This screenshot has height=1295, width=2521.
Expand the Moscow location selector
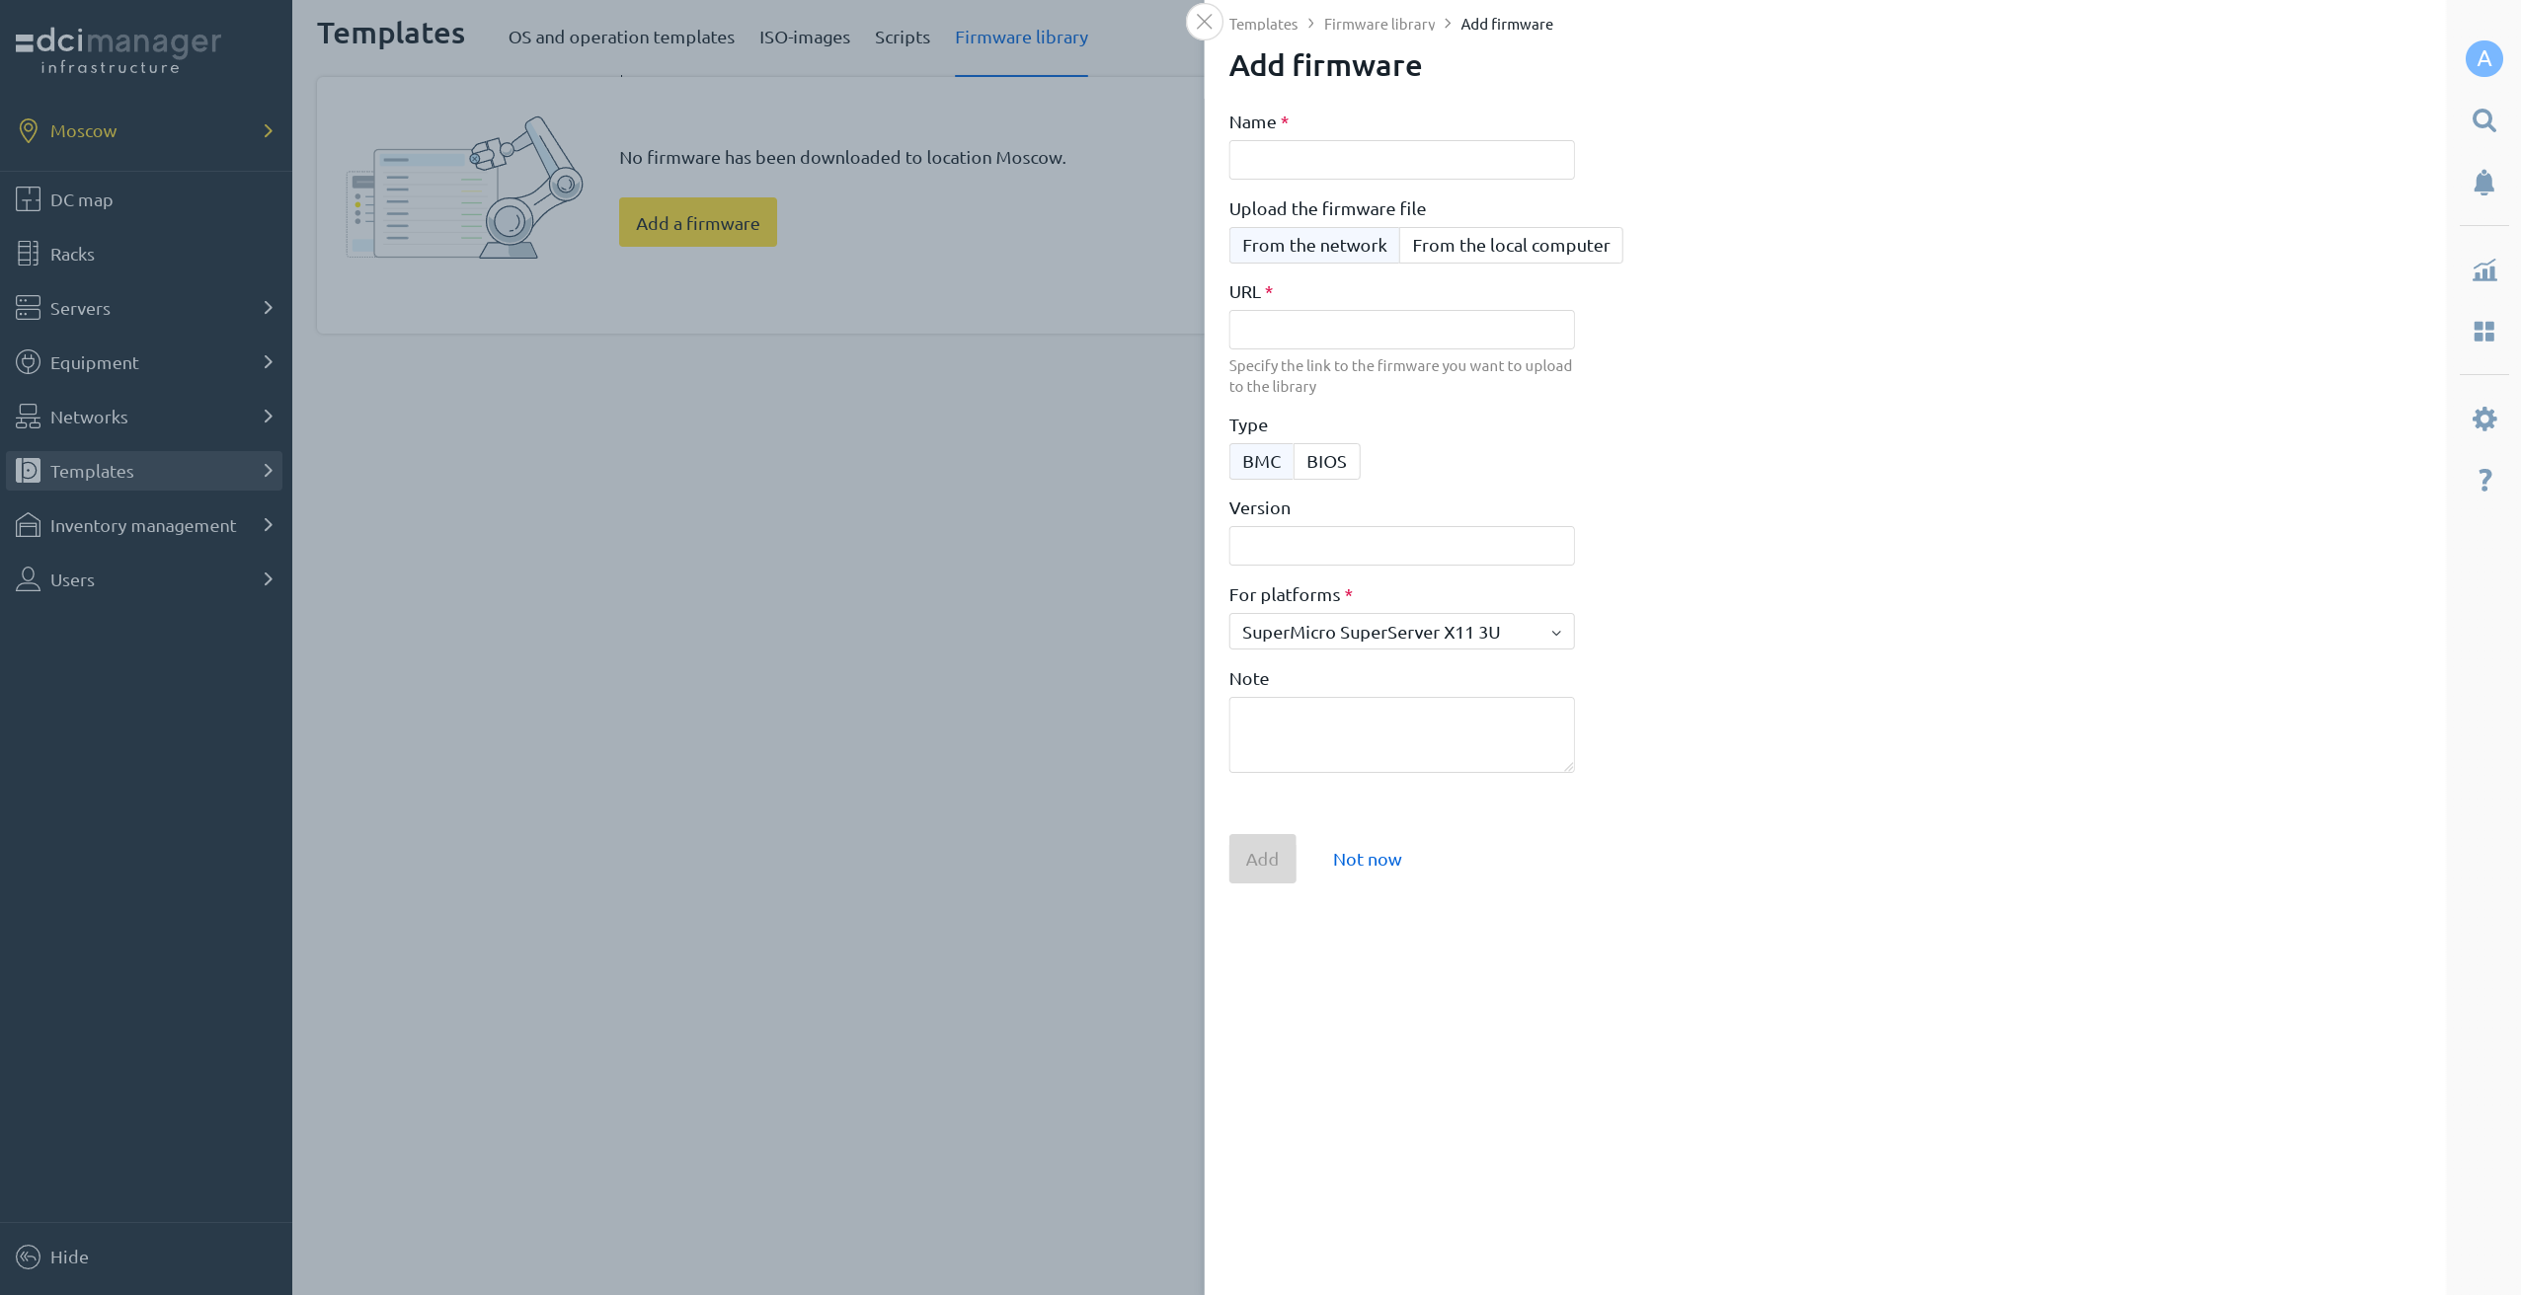coord(145,131)
